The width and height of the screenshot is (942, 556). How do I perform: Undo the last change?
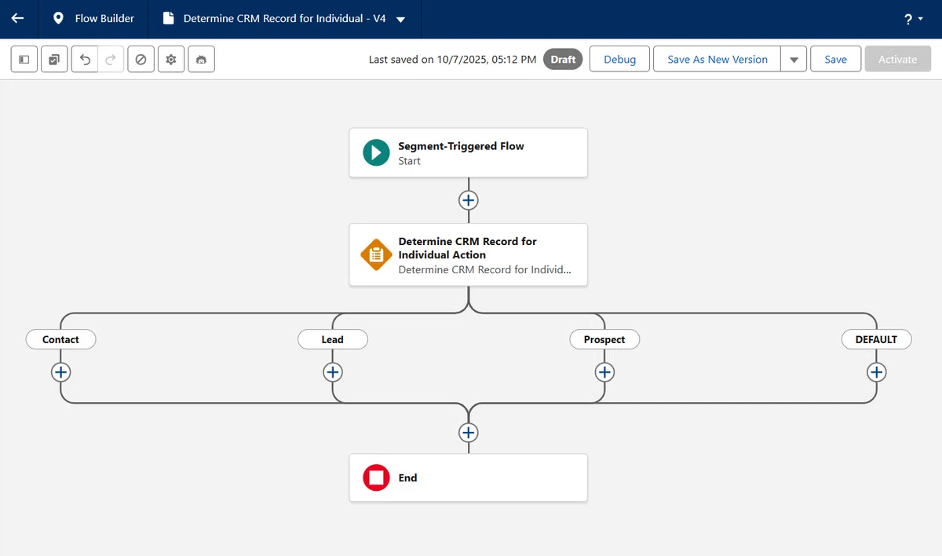coord(85,60)
